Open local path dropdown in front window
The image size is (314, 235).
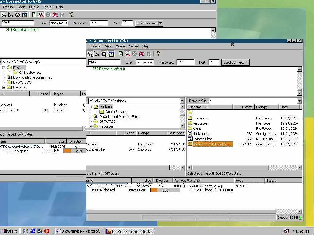(182, 101)
